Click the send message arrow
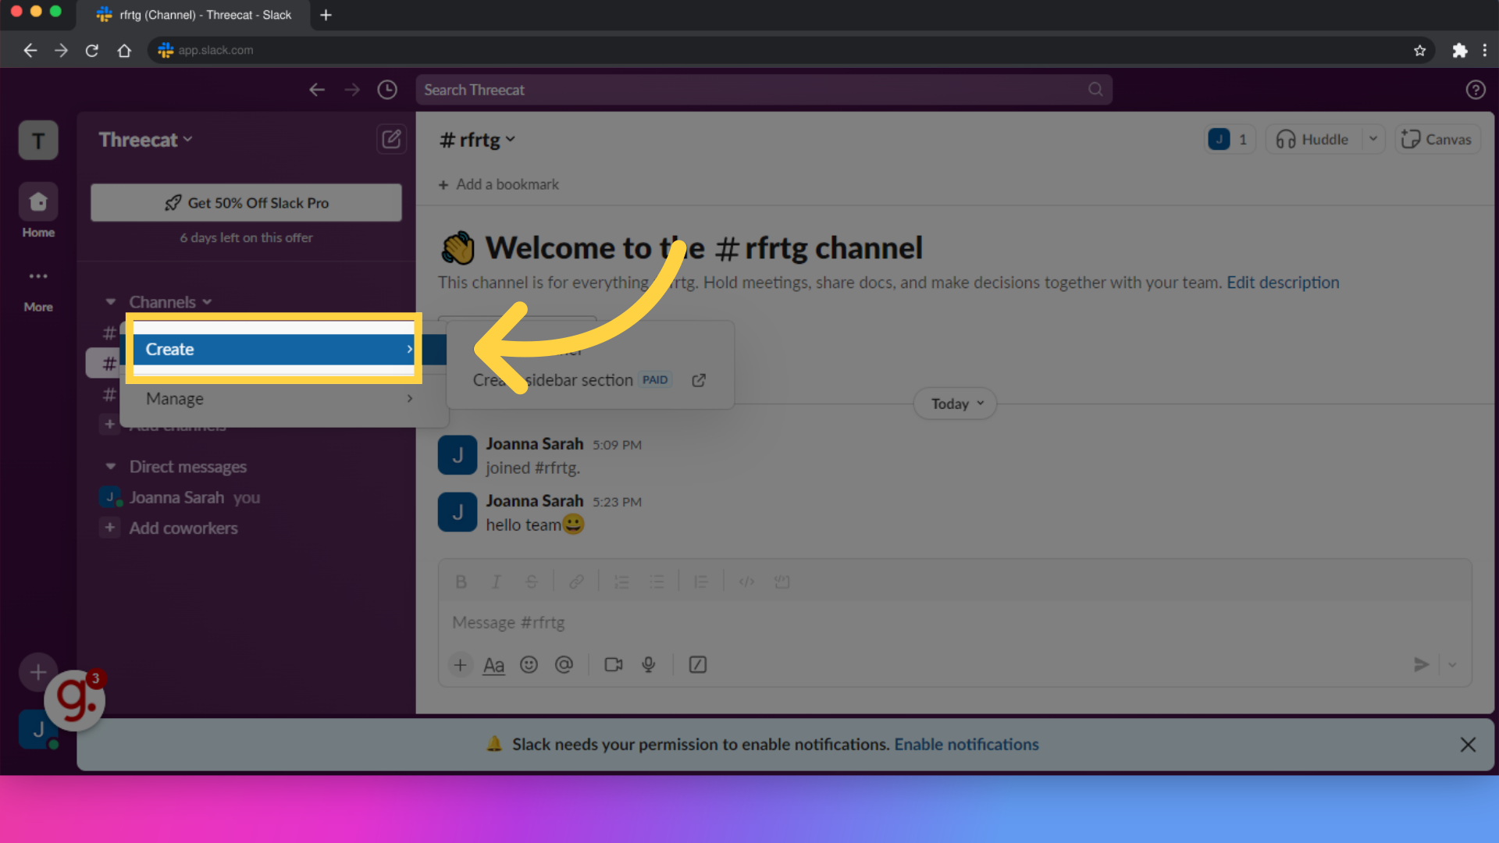The width and height of the screenshot is (1499, 843). 1421,665
